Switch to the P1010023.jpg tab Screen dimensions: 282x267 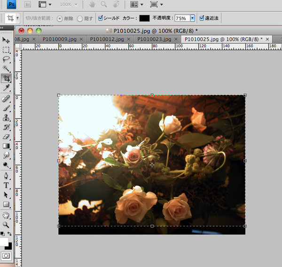(x=154, y=39)
